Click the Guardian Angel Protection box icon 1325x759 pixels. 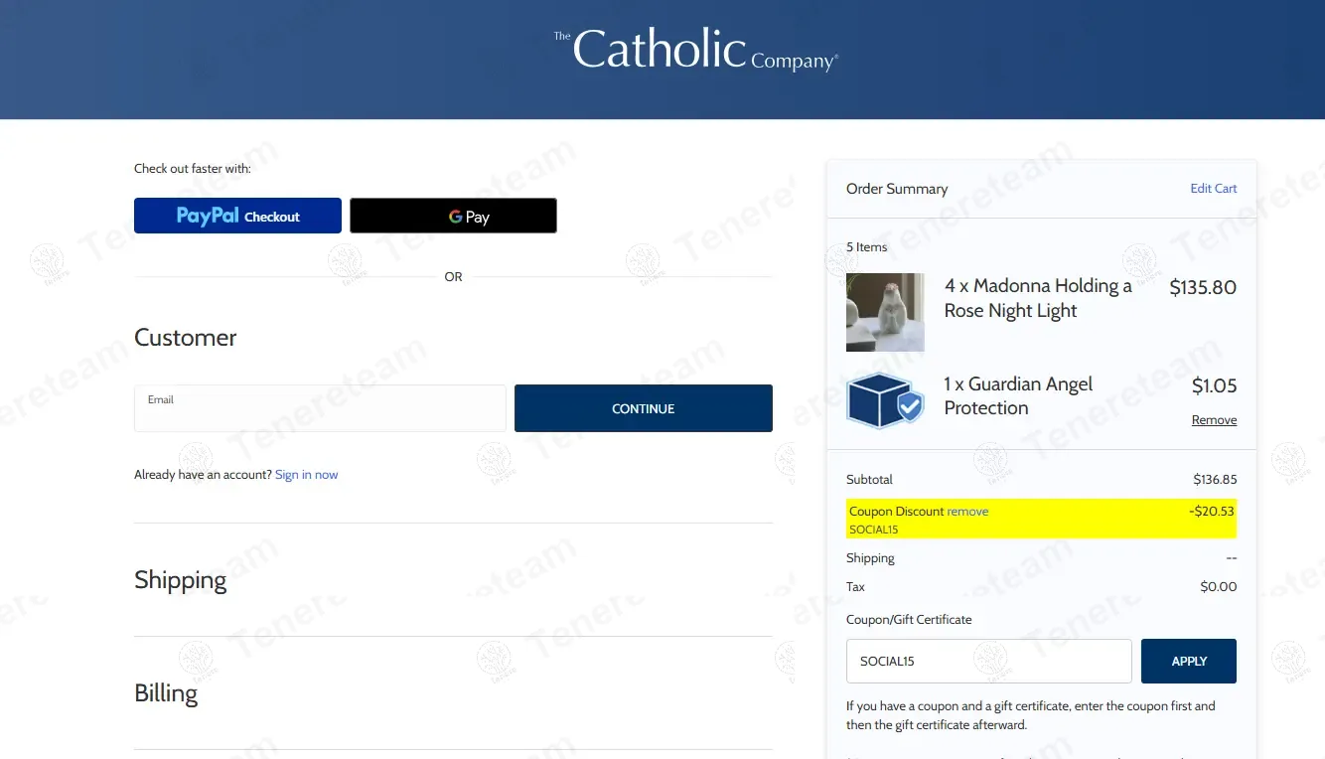(885, 400)
